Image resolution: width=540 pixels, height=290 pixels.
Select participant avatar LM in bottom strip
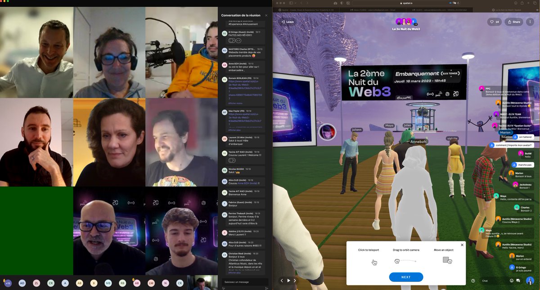coord(151,283)
